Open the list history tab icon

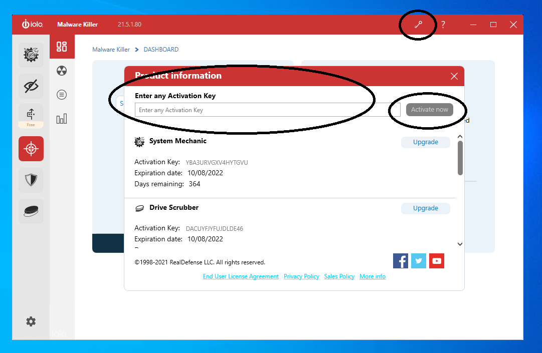click(x=62, y=95)
